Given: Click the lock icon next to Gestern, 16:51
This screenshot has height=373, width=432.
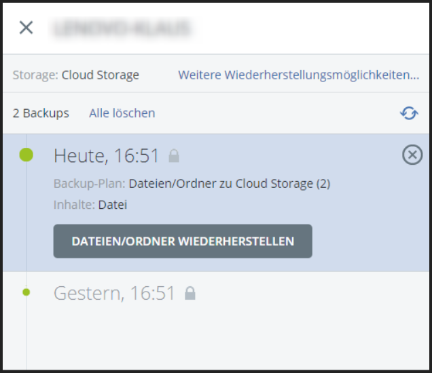Looking at the screenshot, I should [190, 294].
